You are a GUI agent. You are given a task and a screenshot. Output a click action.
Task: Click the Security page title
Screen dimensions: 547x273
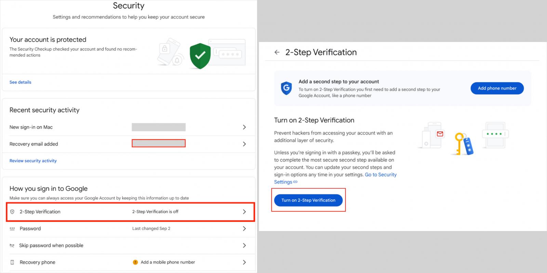(x=129, y=5)
